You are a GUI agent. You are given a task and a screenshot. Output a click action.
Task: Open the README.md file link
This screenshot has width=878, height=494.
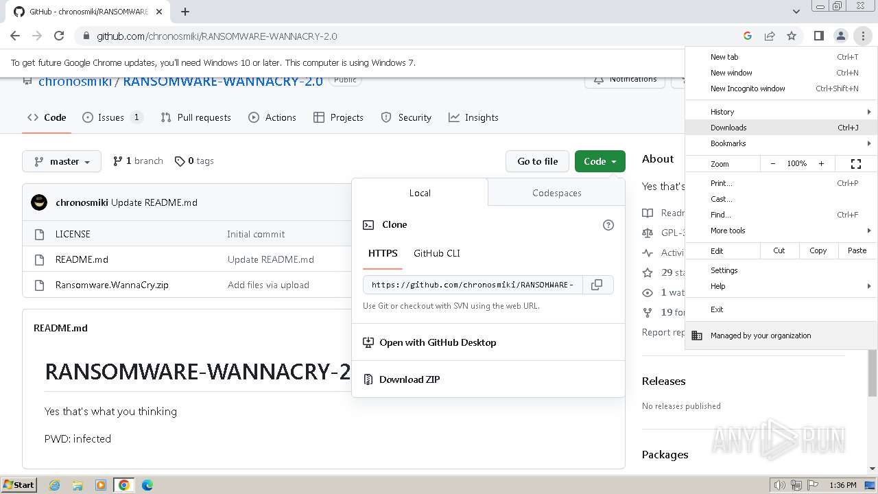point(82,259)
